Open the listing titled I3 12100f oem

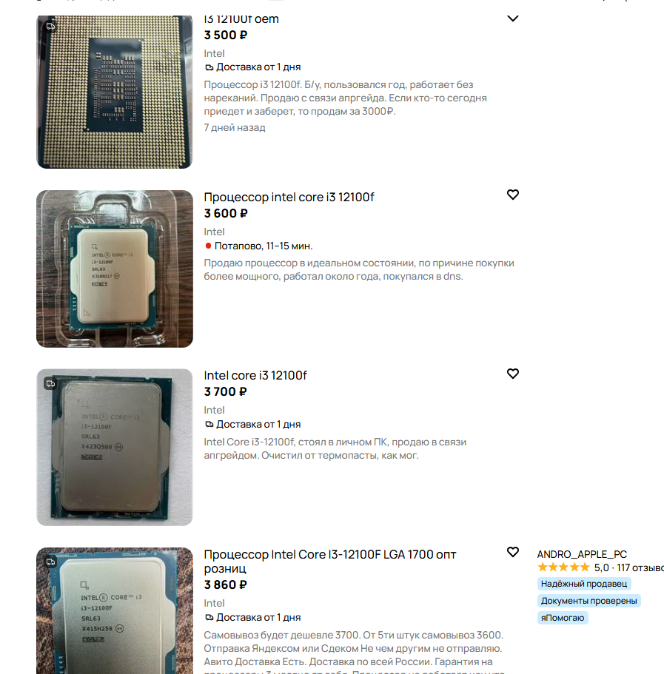click(241, 19)
